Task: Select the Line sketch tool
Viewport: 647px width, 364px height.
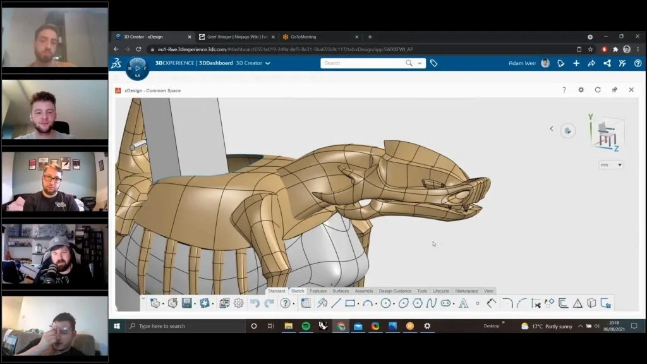Action: 336,303
